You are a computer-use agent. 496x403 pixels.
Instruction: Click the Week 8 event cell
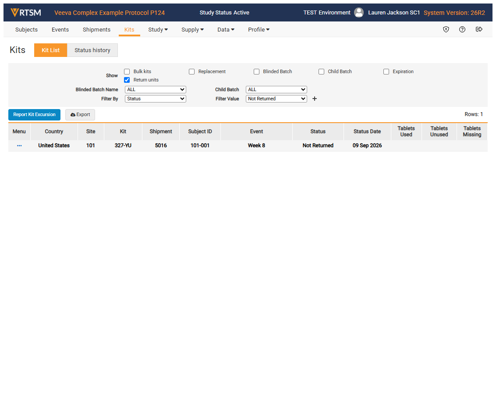pyautogui.click(x=256, y=145)
